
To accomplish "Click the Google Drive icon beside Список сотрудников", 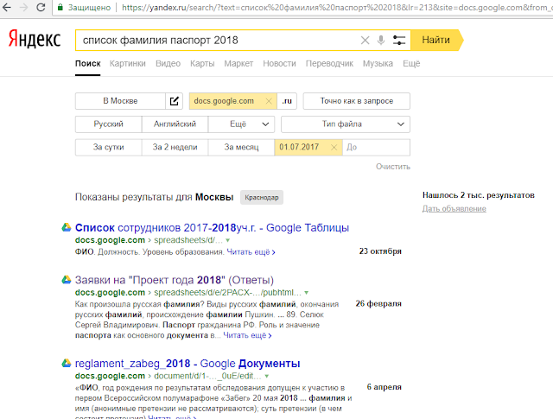I will (x=67, y=227).
